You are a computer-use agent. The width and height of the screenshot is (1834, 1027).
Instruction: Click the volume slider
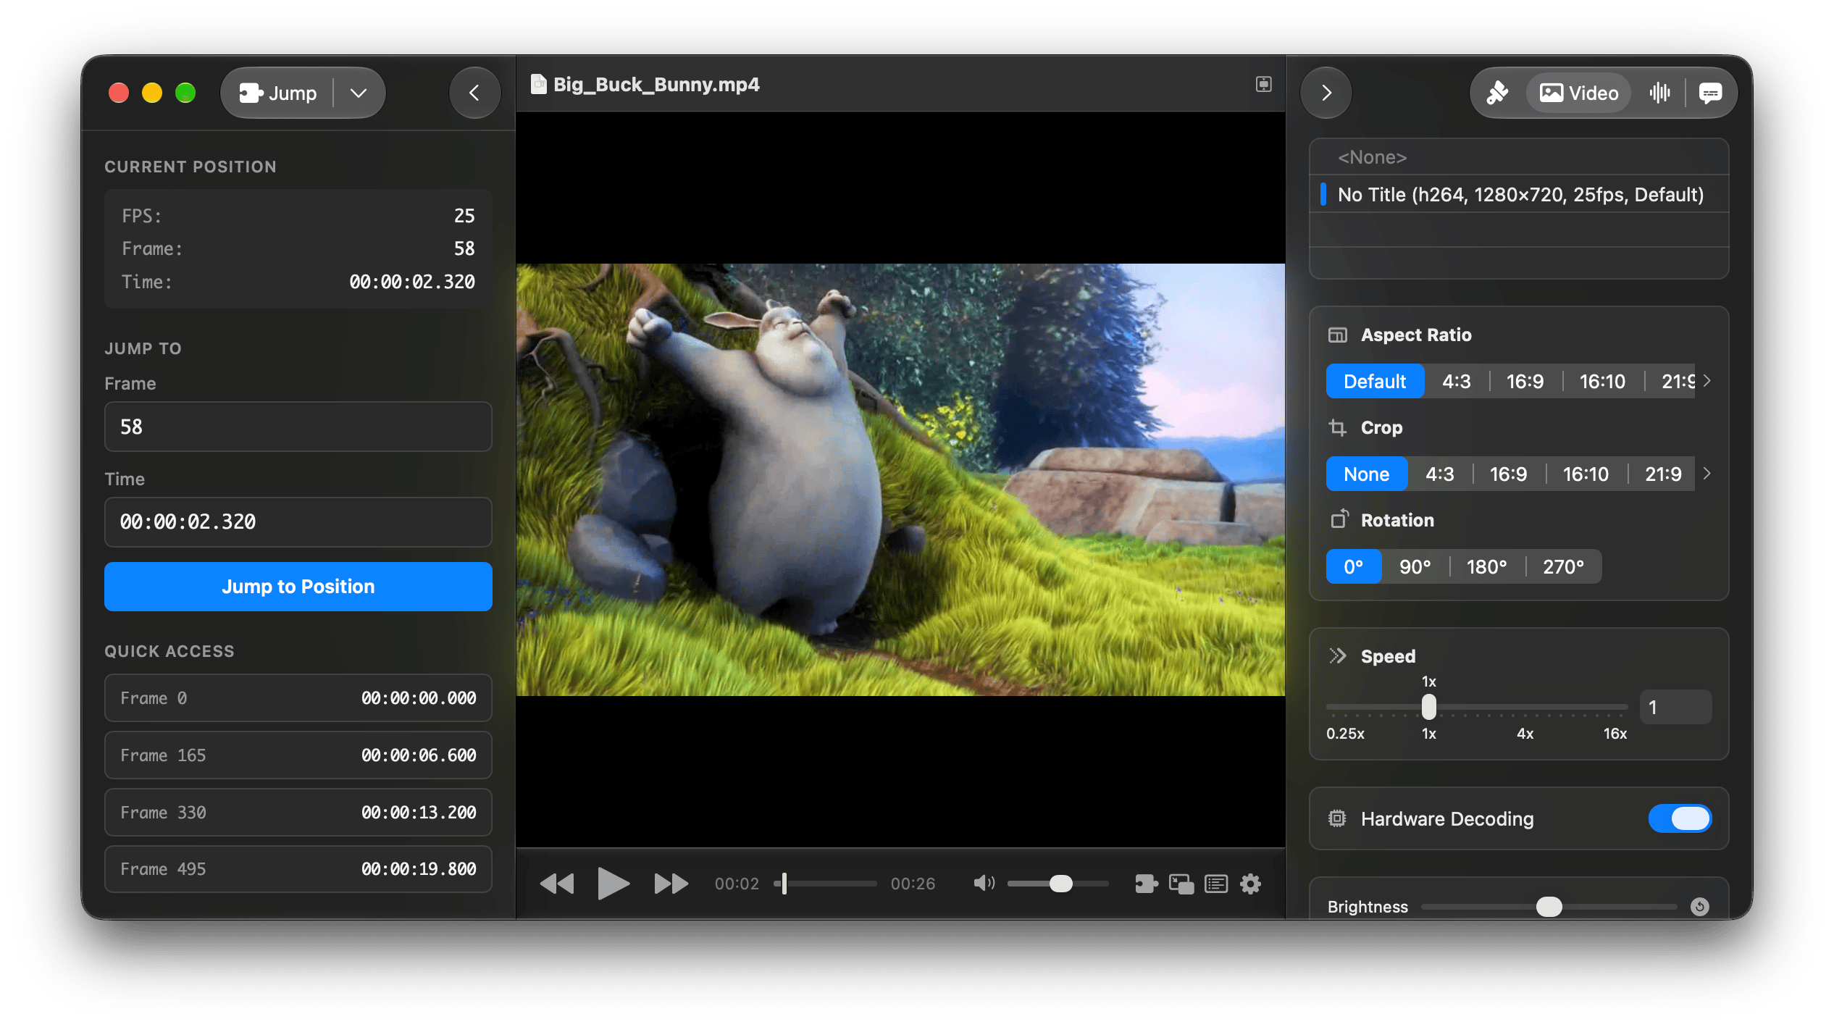(x=1058, y=884)
